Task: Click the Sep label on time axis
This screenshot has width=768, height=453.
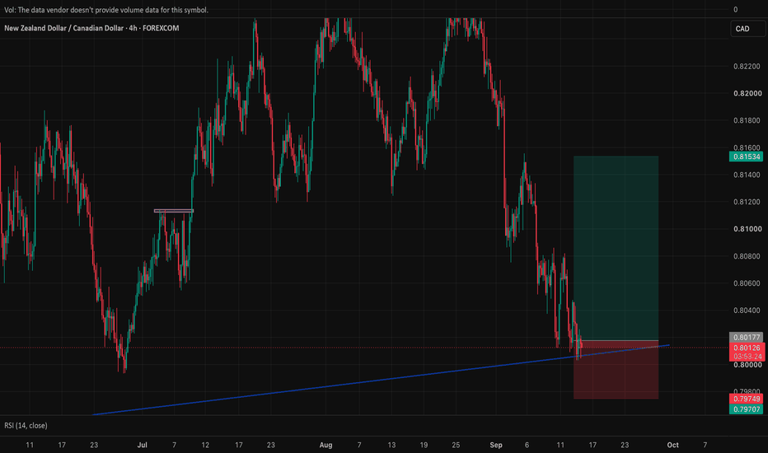Action: click(496, 445)
